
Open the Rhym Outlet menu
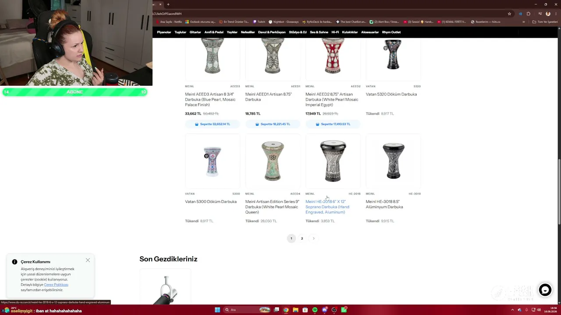coord(391,32)
